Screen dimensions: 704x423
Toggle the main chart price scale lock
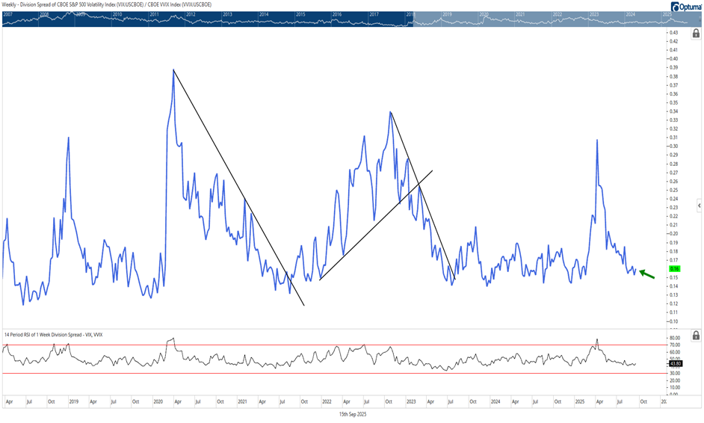[x=696, y=34]
